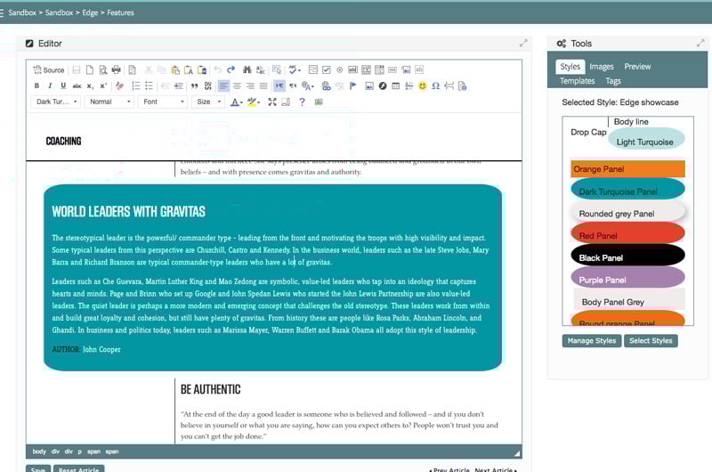Image resolution: width=712 pixels, height=472 pixels.
Task: Click the Select Styles button
Action: (x=651, y=341)
